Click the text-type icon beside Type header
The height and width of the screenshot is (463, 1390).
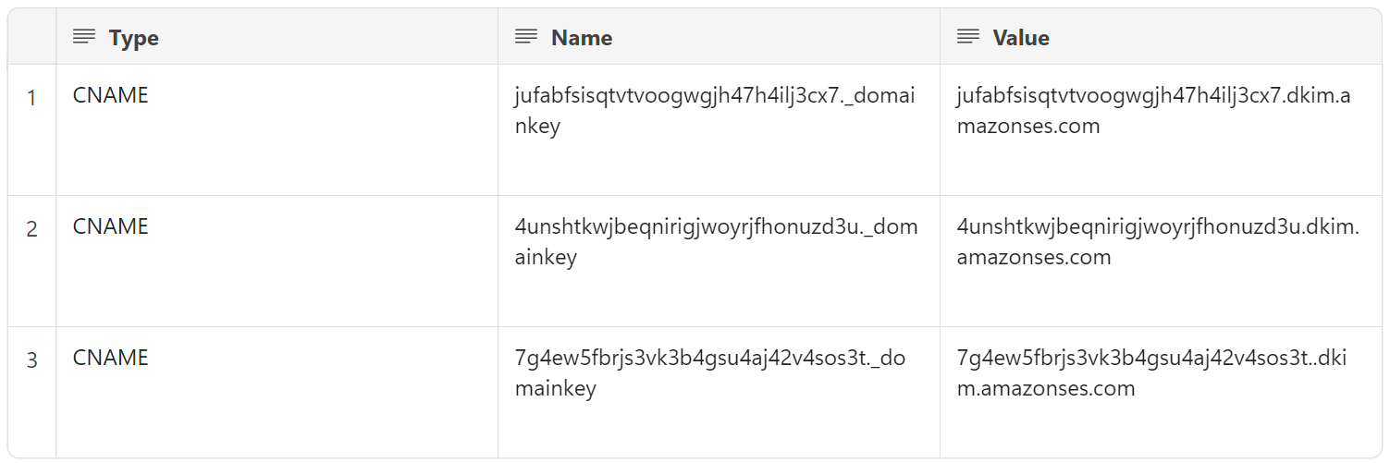coord(84,37)
